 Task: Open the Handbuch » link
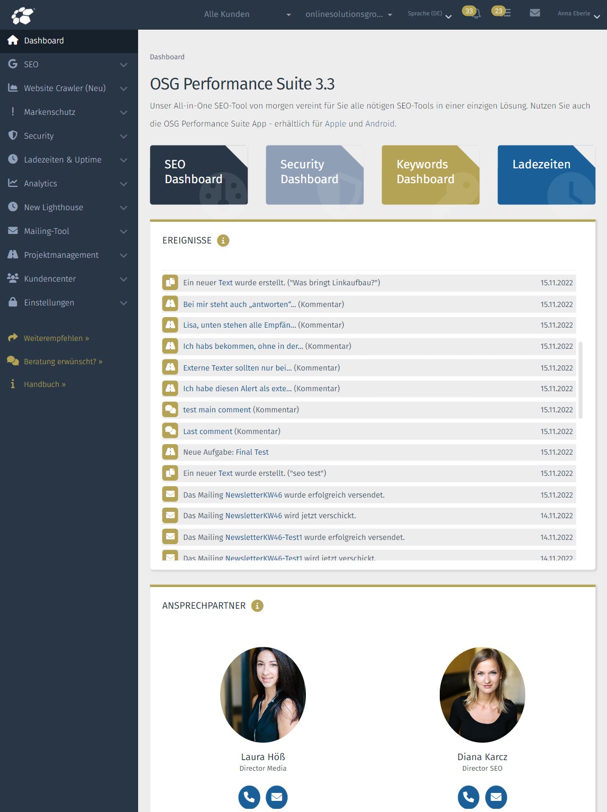(45, 384)
